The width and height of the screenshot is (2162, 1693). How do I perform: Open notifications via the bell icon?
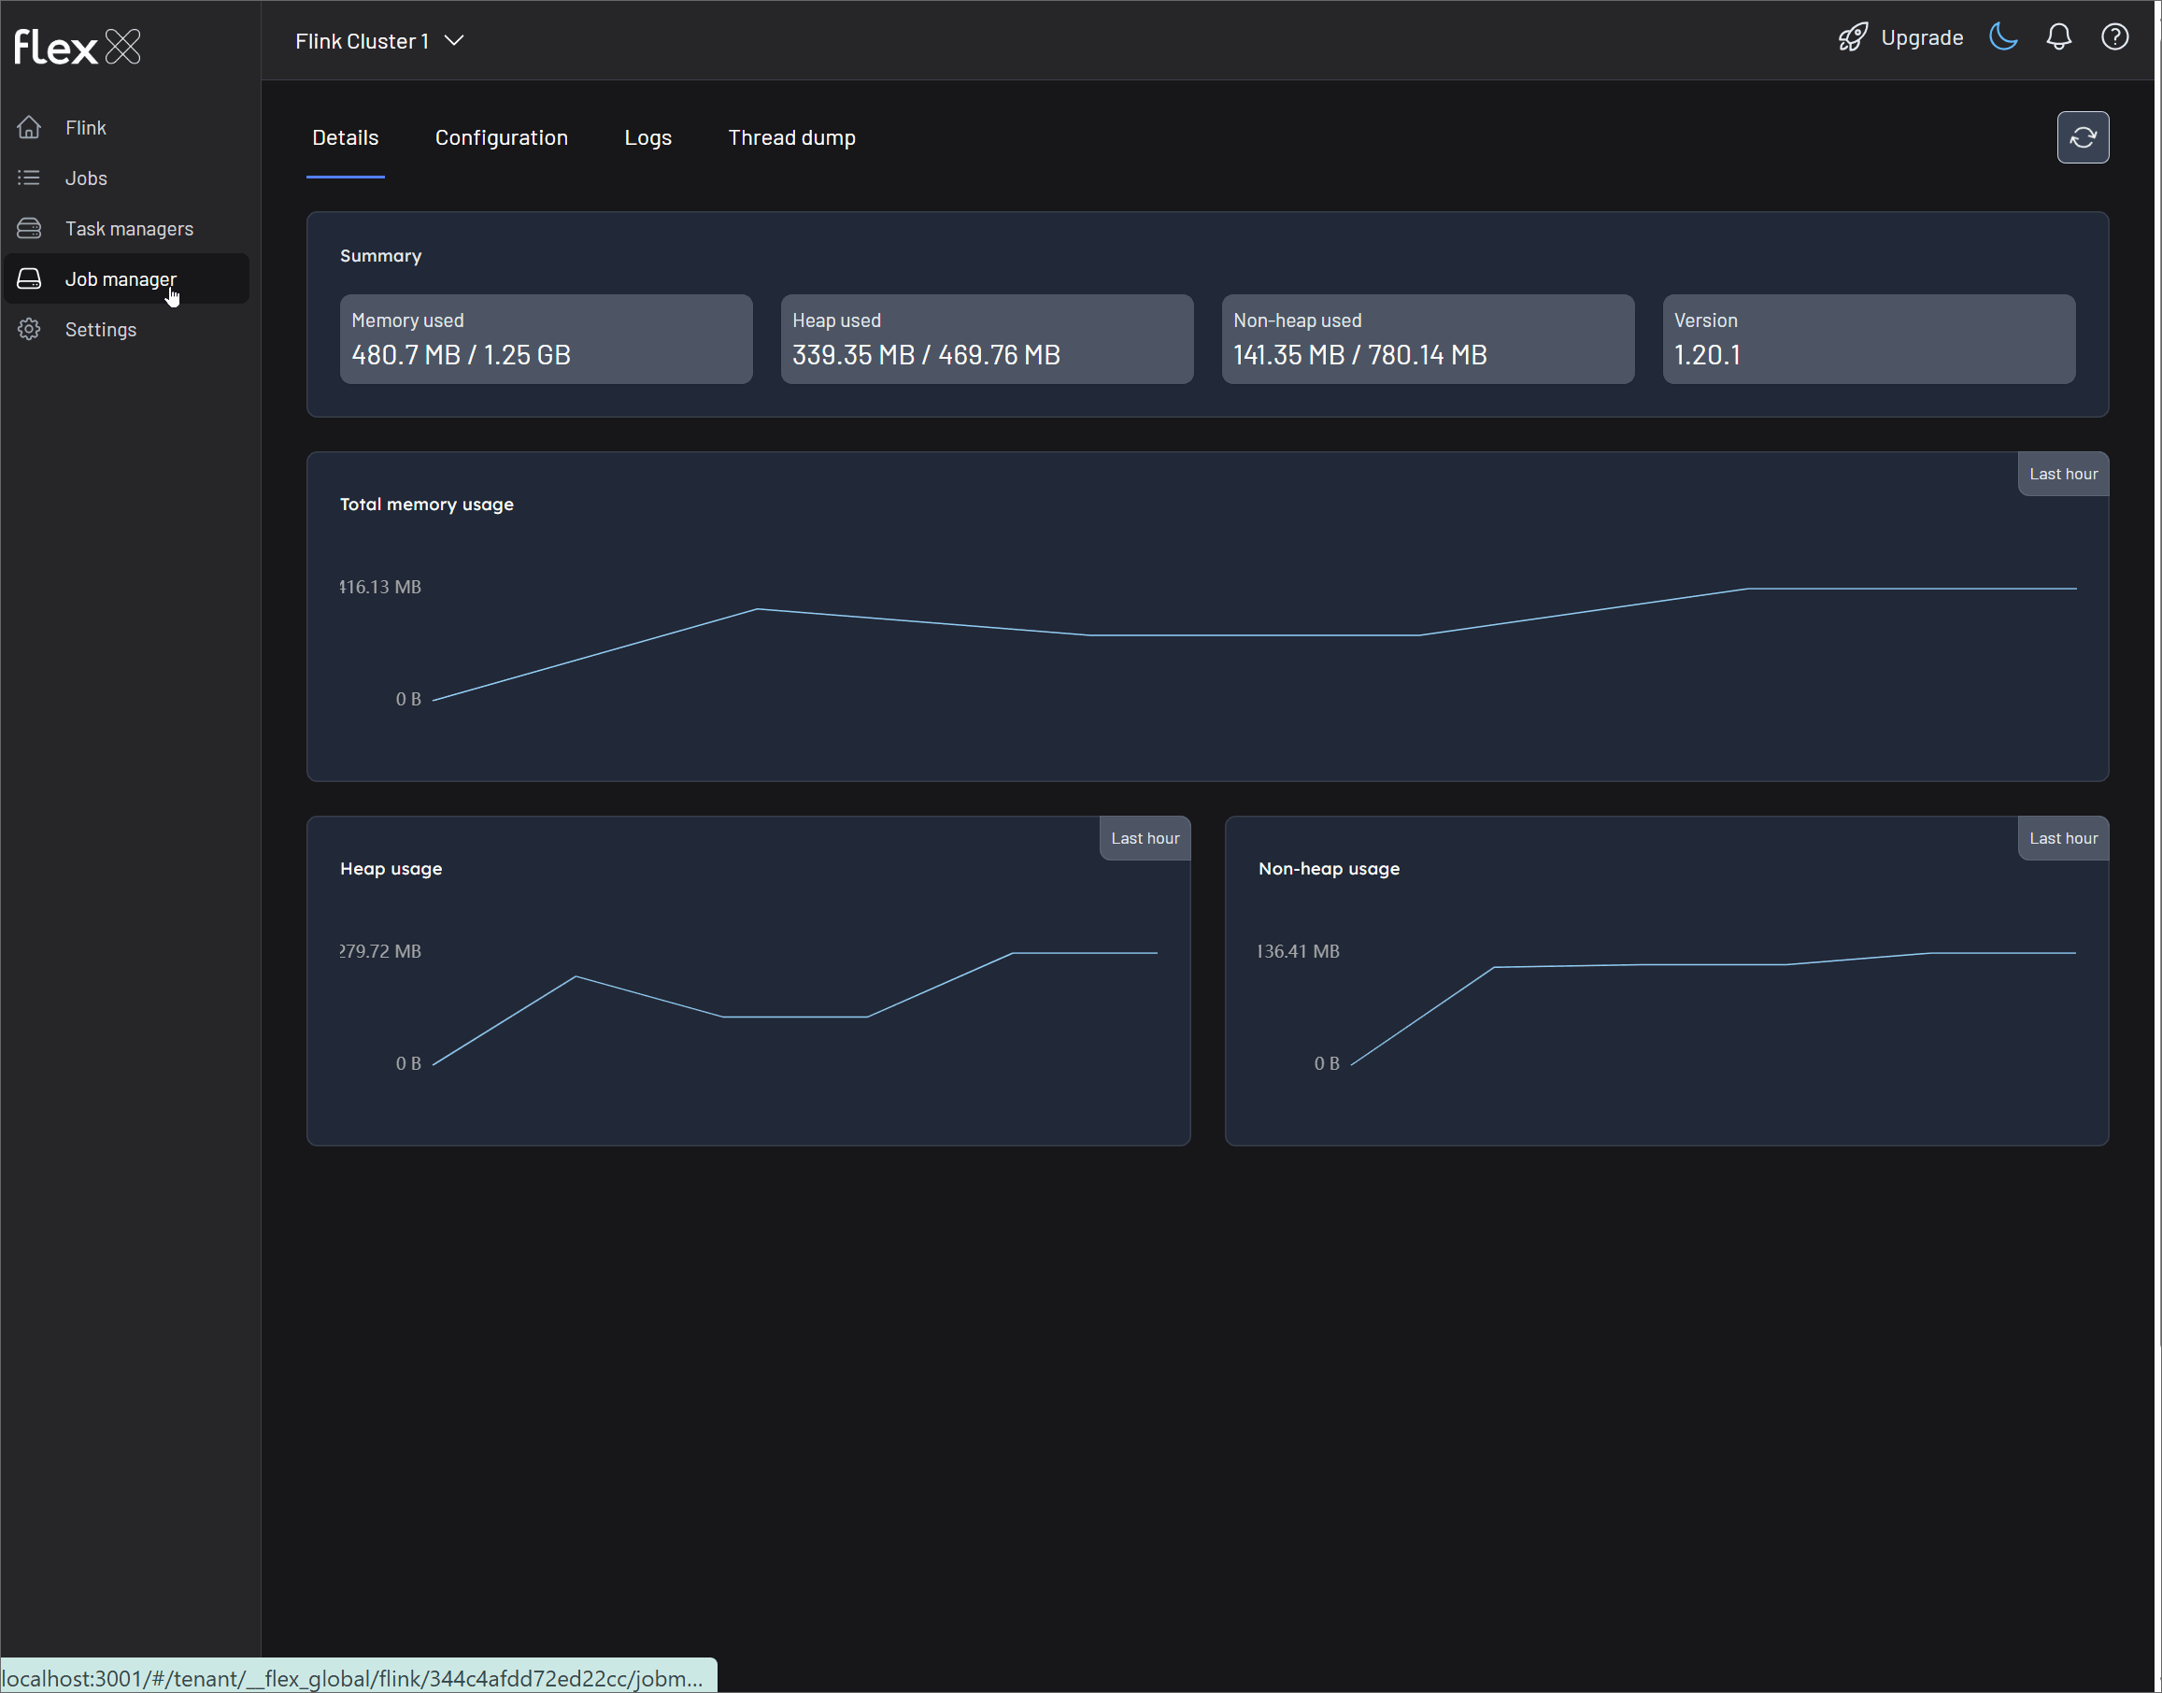point(2059,37)
